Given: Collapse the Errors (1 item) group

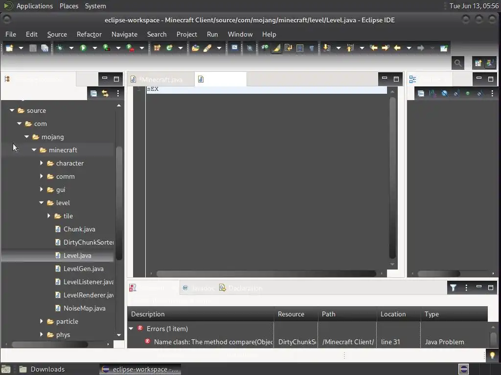Looking at the screenshot, I should point(131,328).
